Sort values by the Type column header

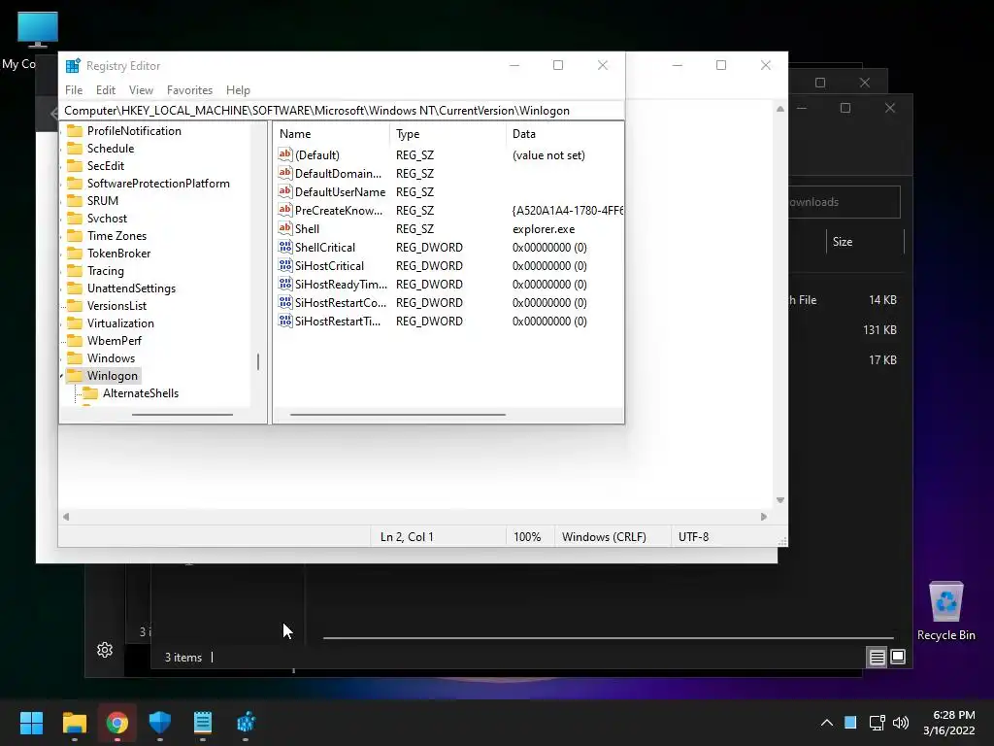[x=447, y=134]
